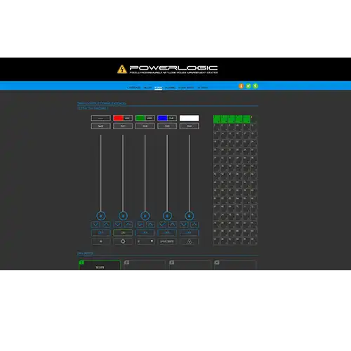This screenshot has width=351, height=351.
Task: Click up chevron under the red channel fader
Action: 128,225
